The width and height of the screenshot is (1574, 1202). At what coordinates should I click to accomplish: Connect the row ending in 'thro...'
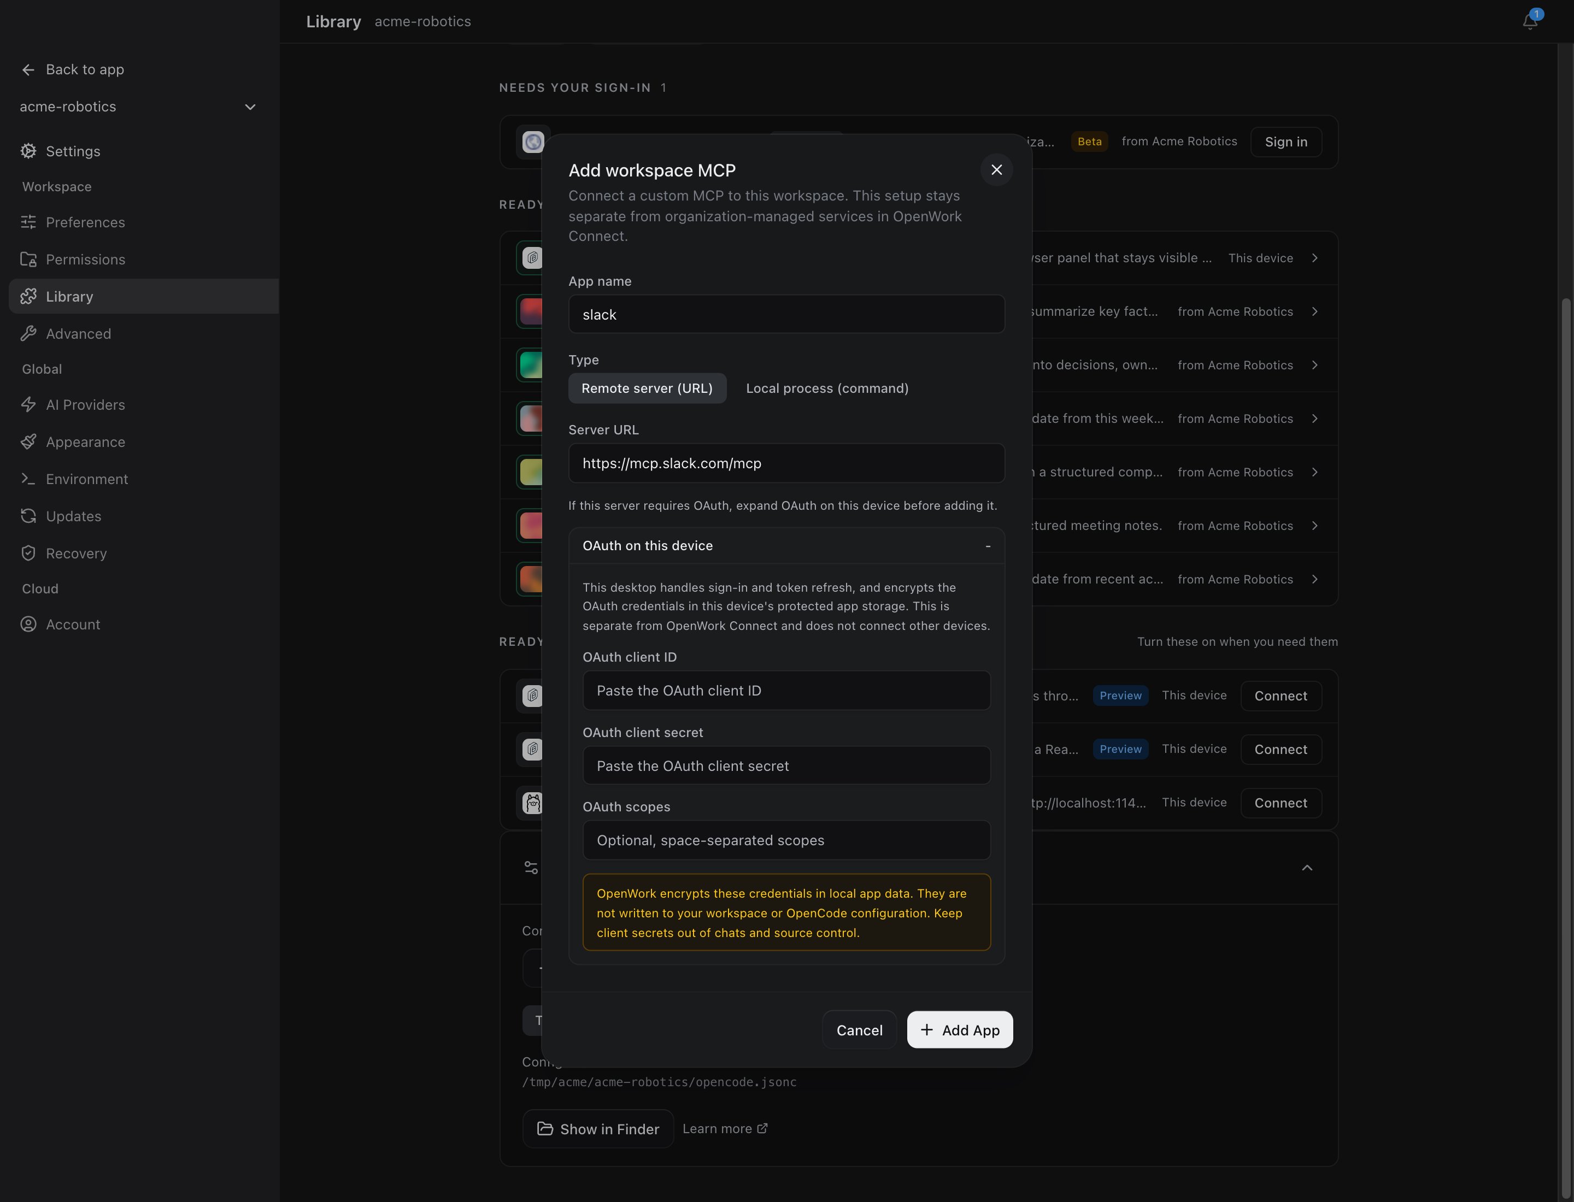coord(1281,696)
